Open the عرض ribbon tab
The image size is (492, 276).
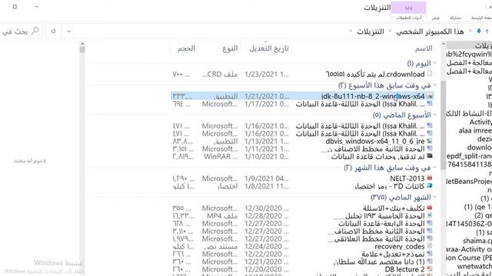436,18
